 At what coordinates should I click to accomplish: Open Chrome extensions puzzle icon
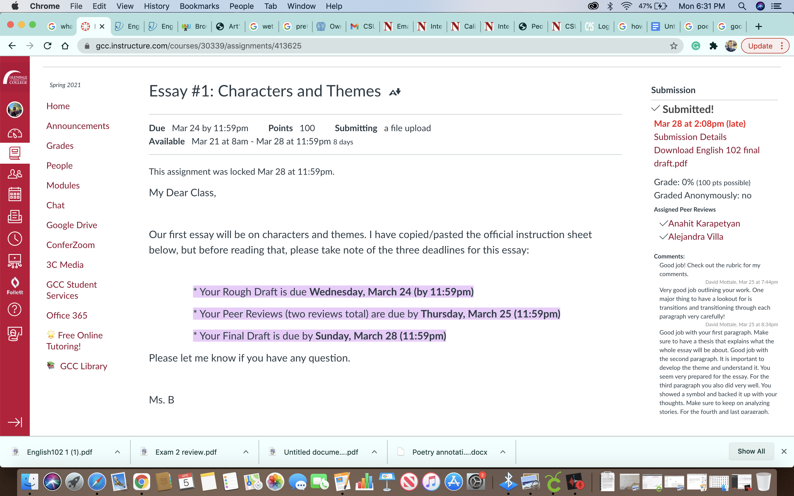point(713,46)
